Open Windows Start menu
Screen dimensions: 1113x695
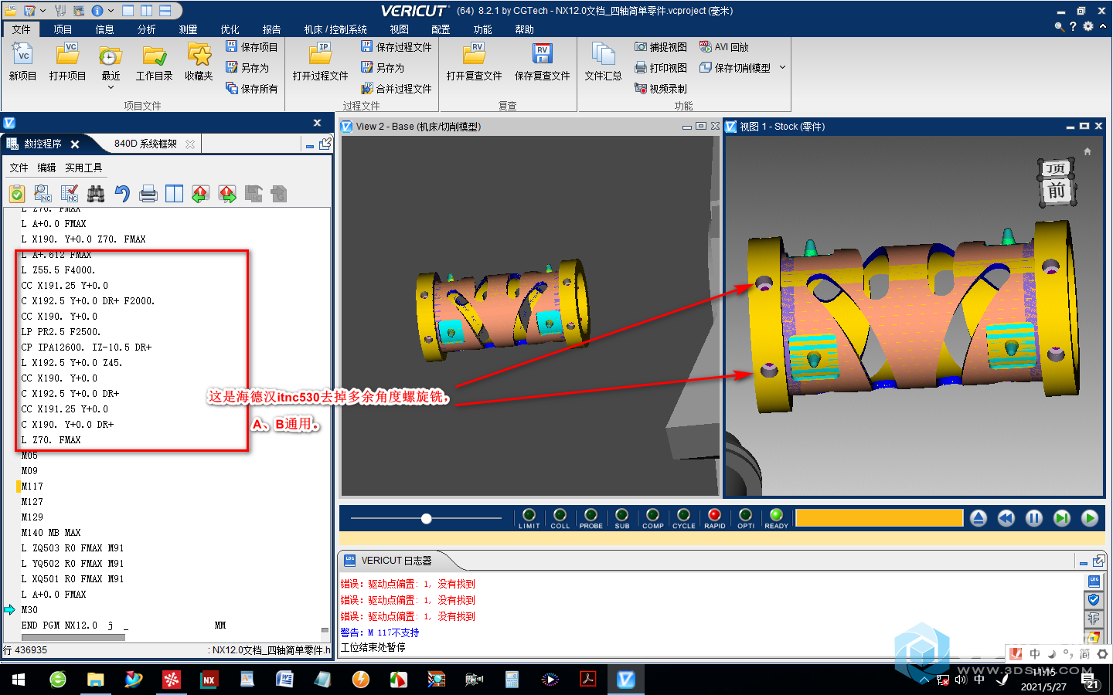pos(19,680)
